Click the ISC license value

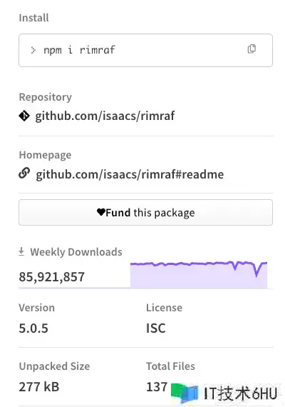coord(156,328)
